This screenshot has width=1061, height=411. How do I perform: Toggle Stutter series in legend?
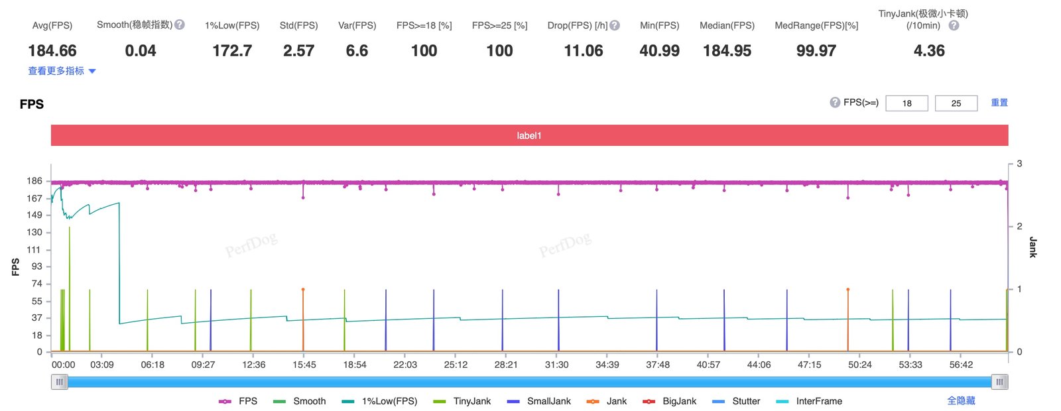[x=736, y=401]
